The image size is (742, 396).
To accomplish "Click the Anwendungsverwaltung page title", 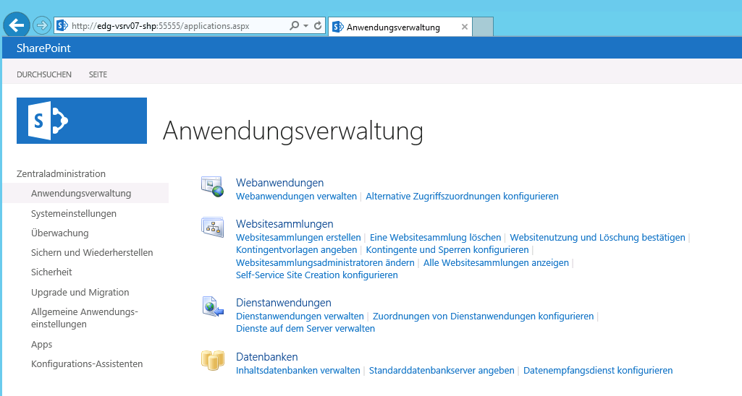I will click(x=292, y=131).
